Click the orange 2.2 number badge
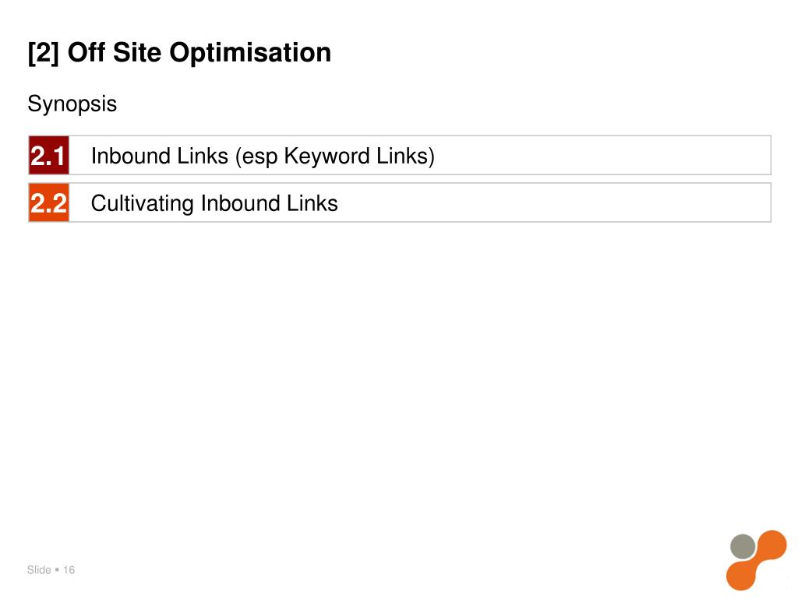798x598 pixels. (49, 203)
